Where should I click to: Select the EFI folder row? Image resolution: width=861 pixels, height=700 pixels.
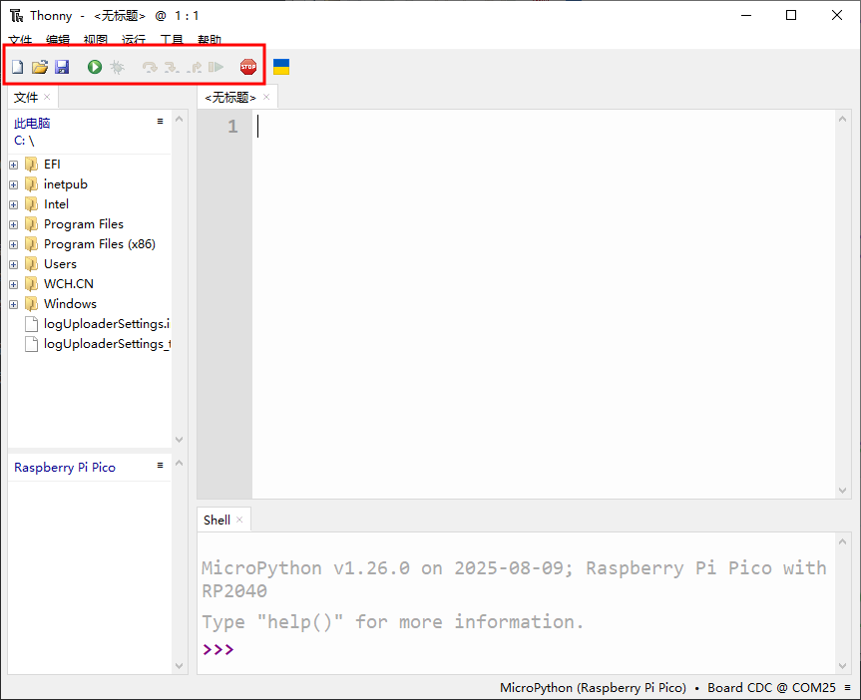[90, 165]
